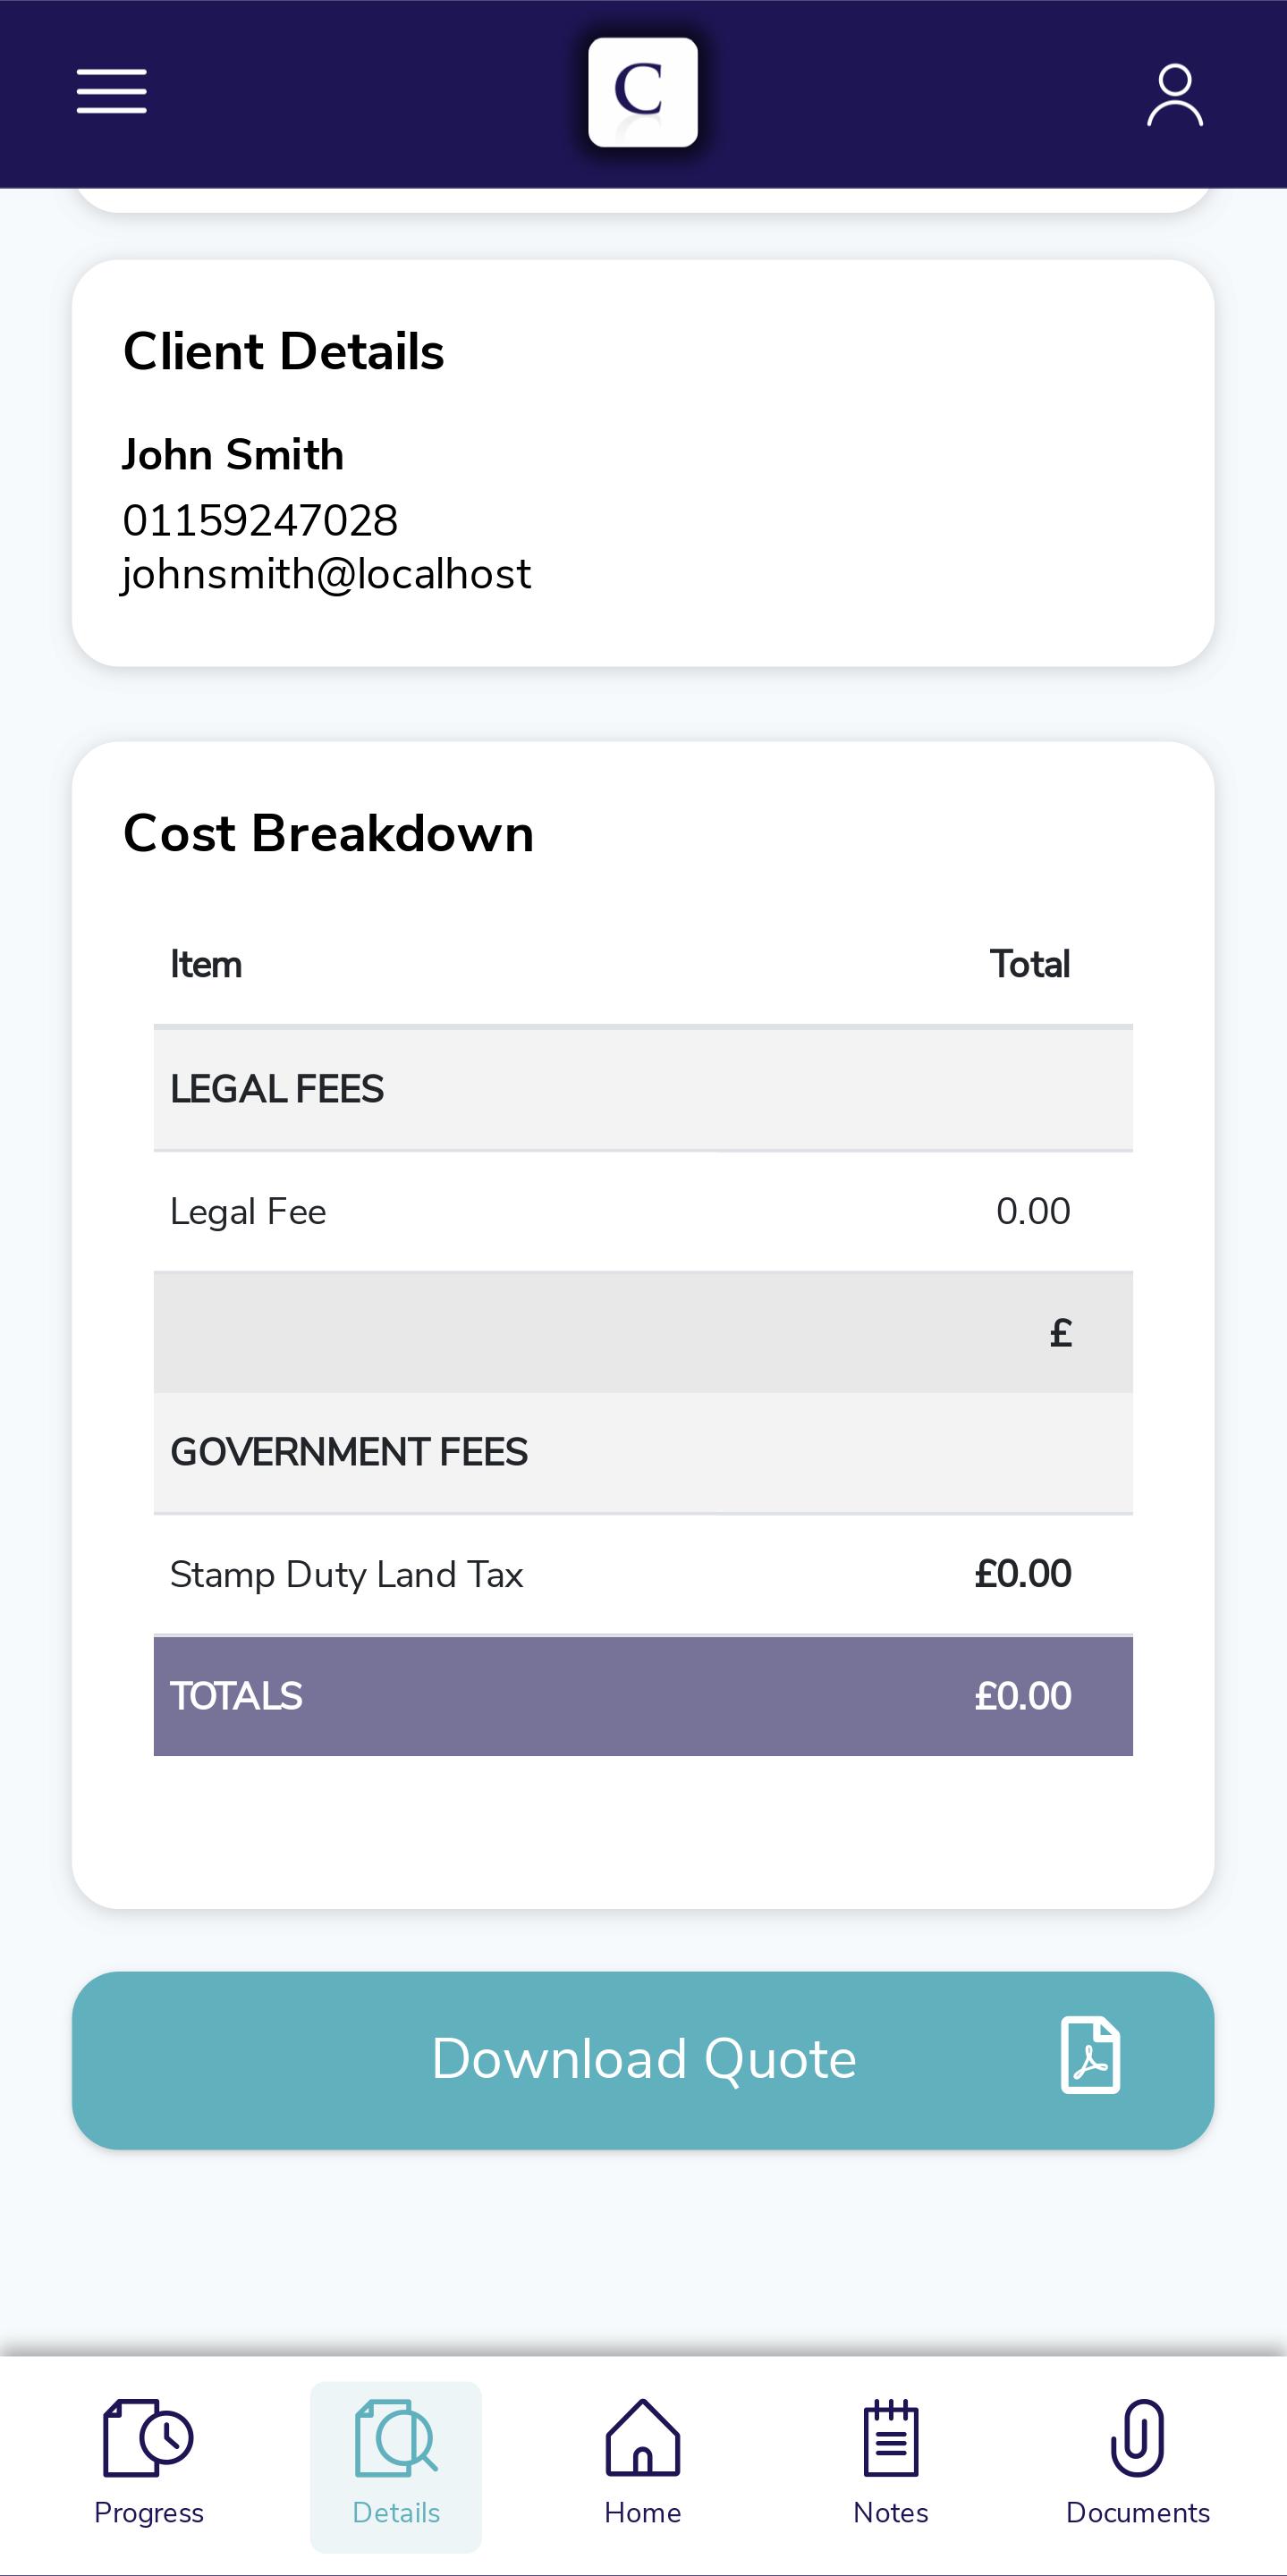The height and width of the screenshot is (2576, 1287).
Task: Click the Stamp Duty Land Tax row
Action: tap(643, 1574)
